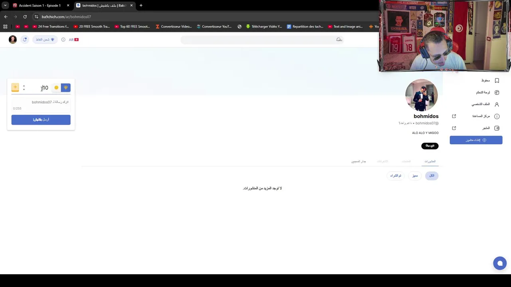The image size is (511, 287).
Task: Click the search magnifier icon
Action: tap(339, 39)
